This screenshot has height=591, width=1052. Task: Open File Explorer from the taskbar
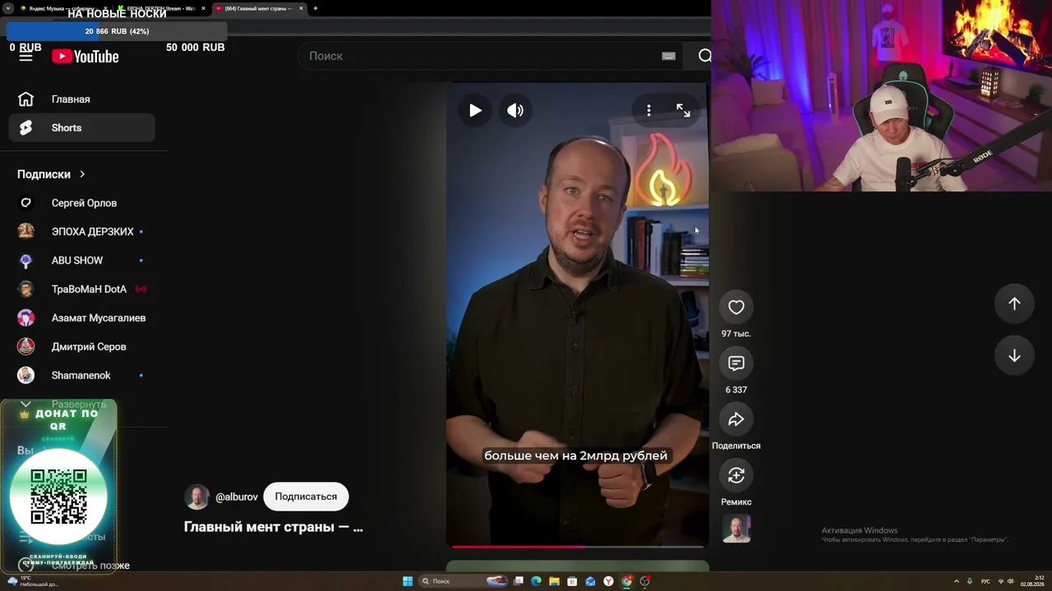[555, 581]
